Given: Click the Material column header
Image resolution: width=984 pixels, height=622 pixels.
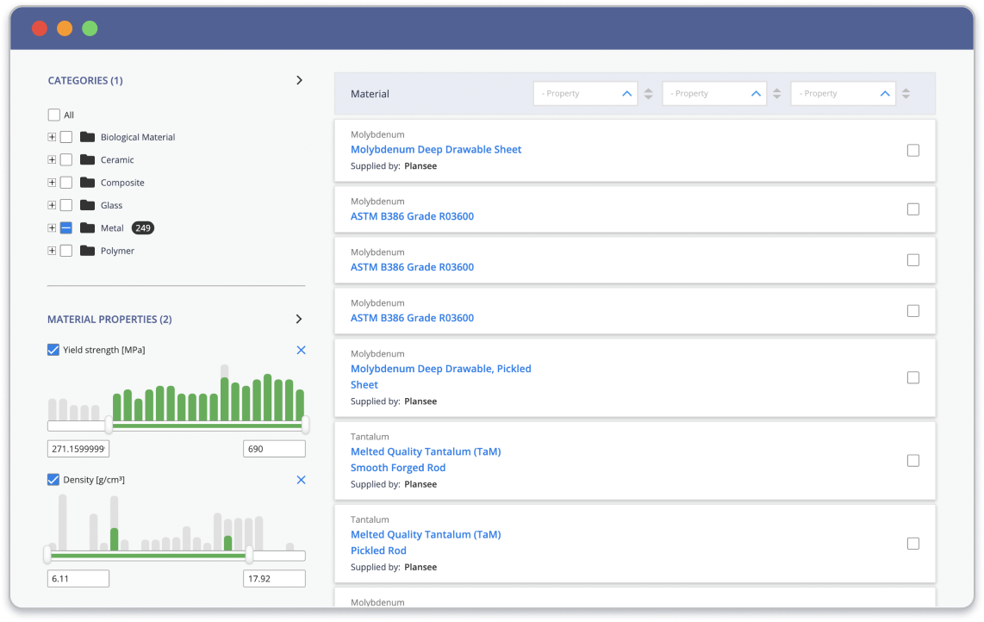Looking at the screenshot, I should pos(370,94).
